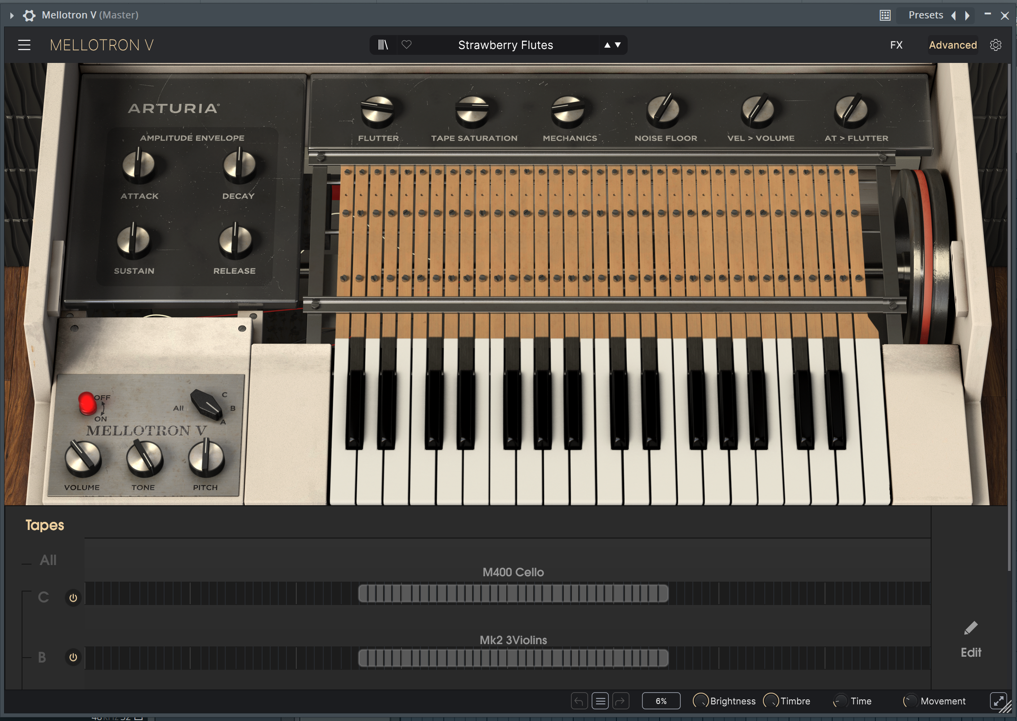
Task: Open the preset library browser icon
Action: (x=383, y=45)
